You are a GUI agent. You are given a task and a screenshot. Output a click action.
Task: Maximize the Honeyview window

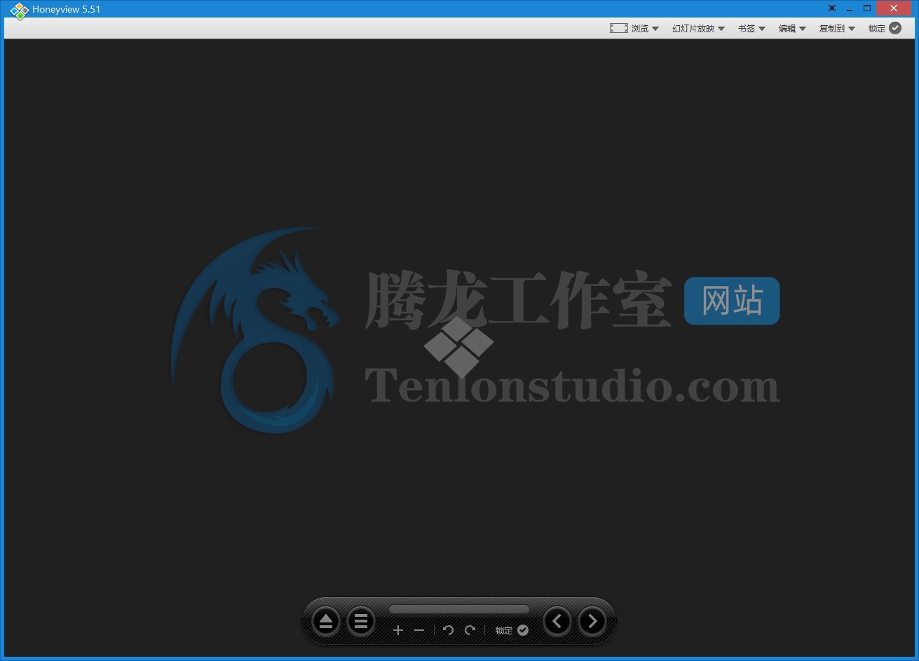(x=867, y=8)
